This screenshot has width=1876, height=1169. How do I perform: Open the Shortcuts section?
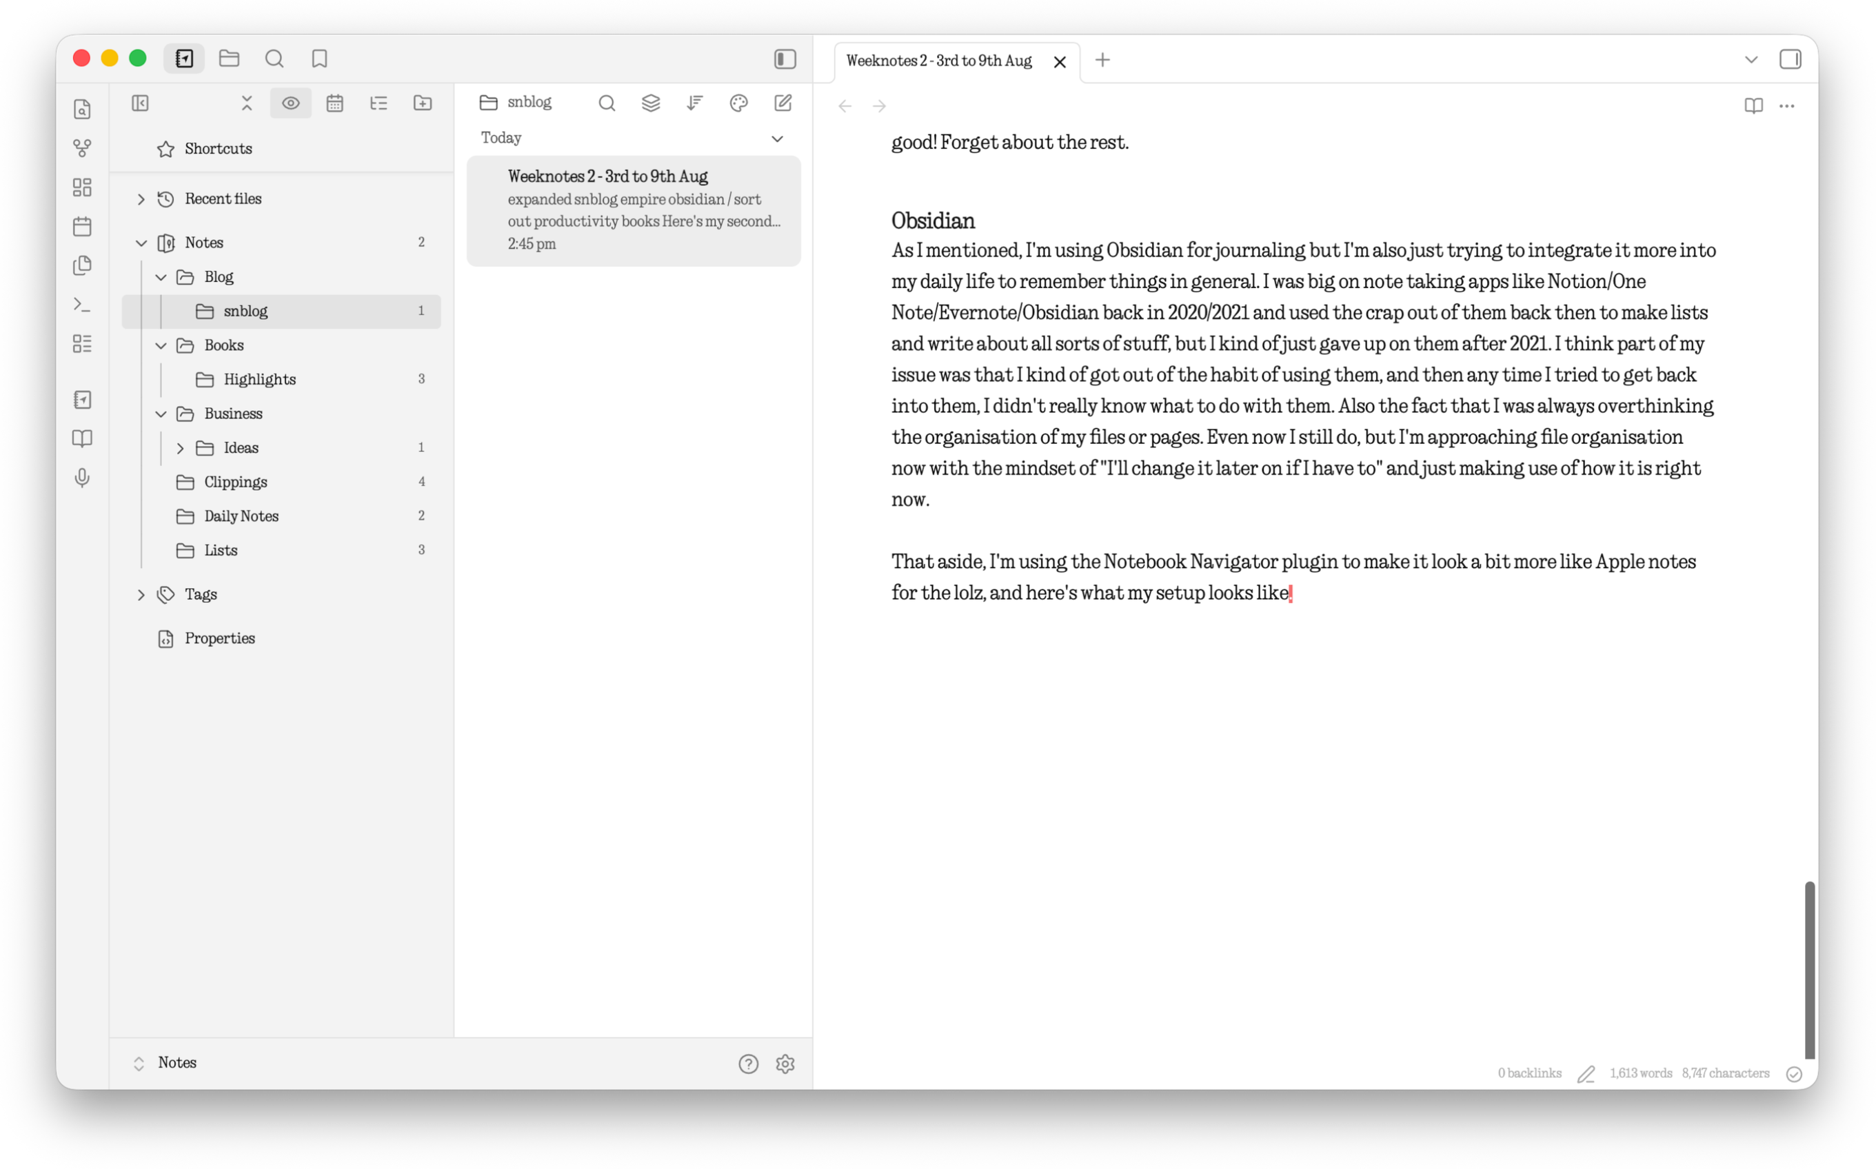click(281, 148)
